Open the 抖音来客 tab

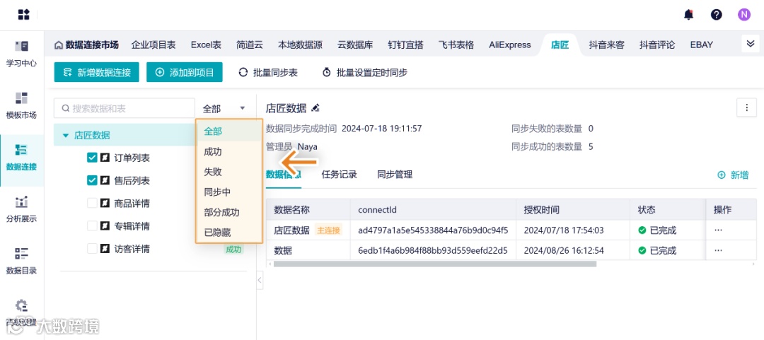click(x=606, y=45)
